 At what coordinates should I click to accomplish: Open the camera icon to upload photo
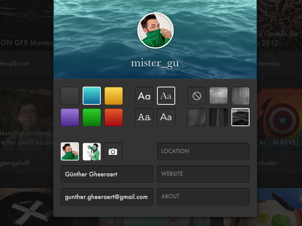point(112,152)
